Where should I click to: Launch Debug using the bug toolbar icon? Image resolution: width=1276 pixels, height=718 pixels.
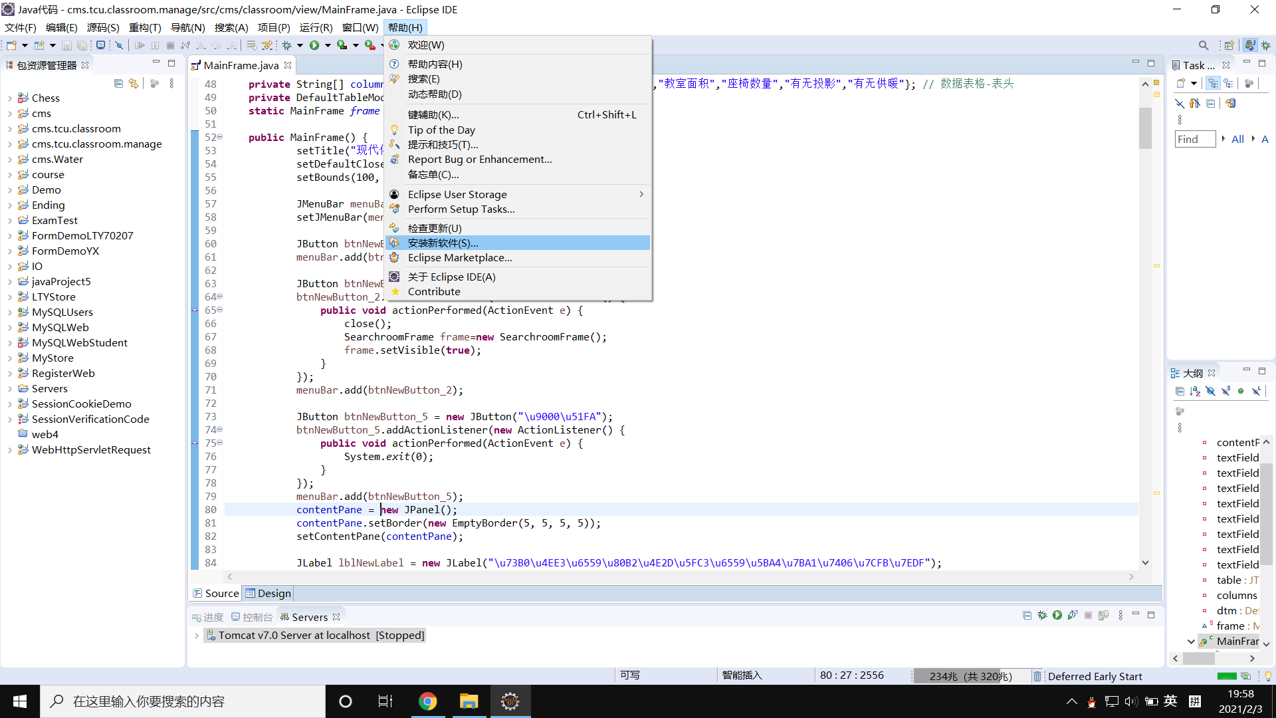pyautogui.click(x=287, y=45)
